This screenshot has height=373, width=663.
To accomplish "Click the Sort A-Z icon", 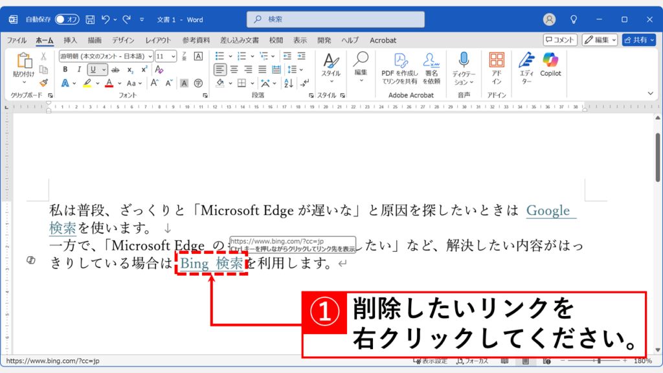I will pyautogui.click(x=288, y=84).
